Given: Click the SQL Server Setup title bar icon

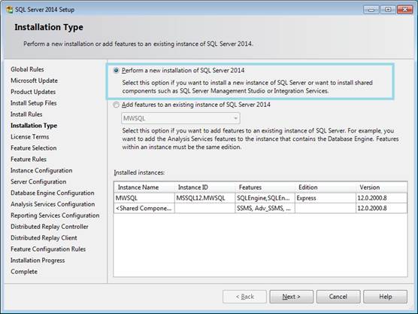Looking at the screenshot, I should click(x=10, y=10).
